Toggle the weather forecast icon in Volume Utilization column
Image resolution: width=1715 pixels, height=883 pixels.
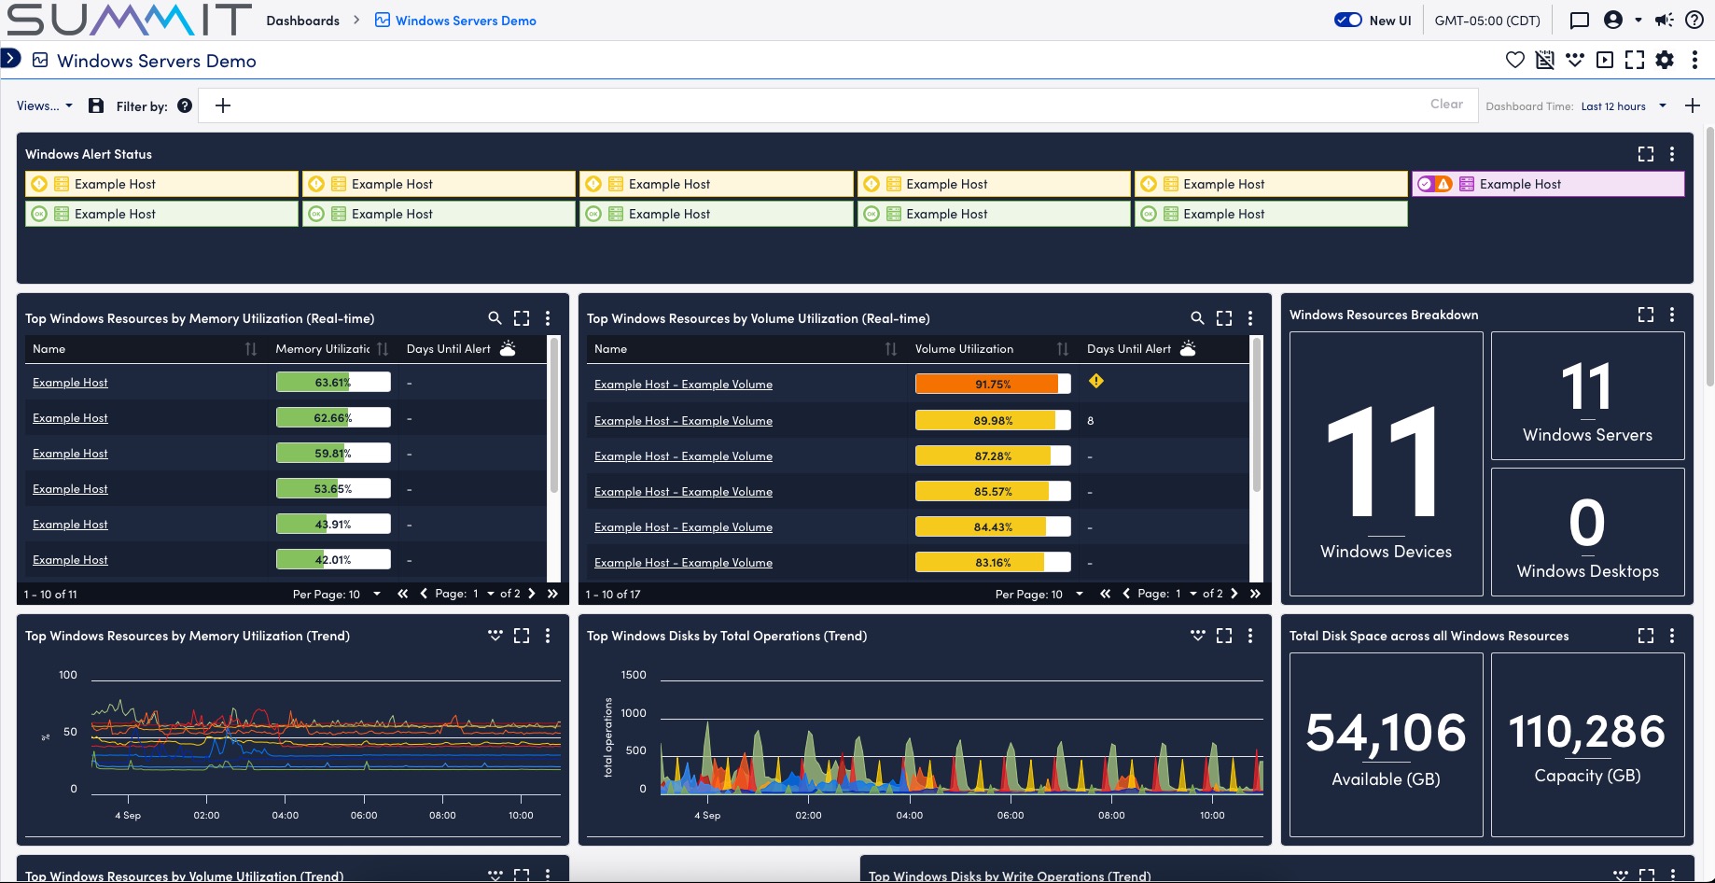[x=1188, y=348]
